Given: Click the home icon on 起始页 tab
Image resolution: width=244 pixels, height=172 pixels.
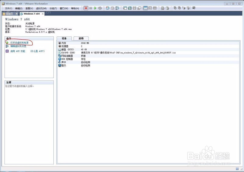Looking at the screenshot, I should (x=4, y=14).
